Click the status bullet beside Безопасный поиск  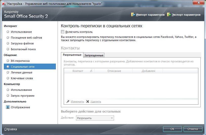coord(8,49)
